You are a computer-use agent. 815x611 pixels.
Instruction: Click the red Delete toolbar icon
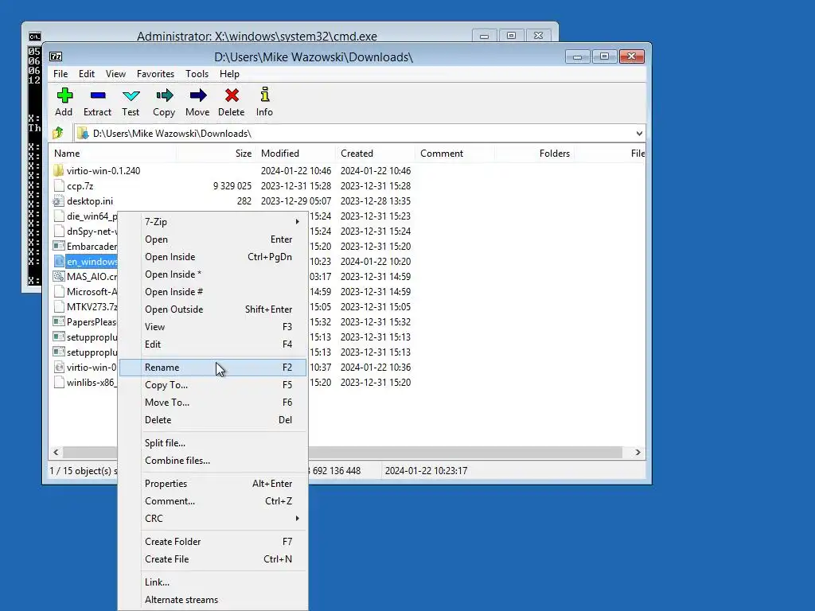(x=232, y=95)
